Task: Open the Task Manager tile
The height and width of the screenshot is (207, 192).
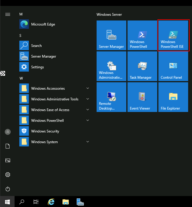Action: coord(142,66)
